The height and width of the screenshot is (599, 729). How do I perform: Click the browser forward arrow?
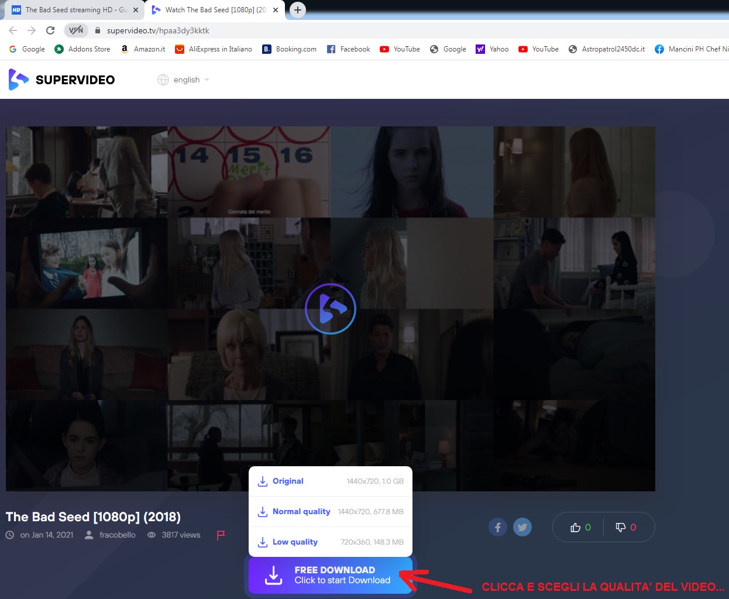[x=32, y=30]
